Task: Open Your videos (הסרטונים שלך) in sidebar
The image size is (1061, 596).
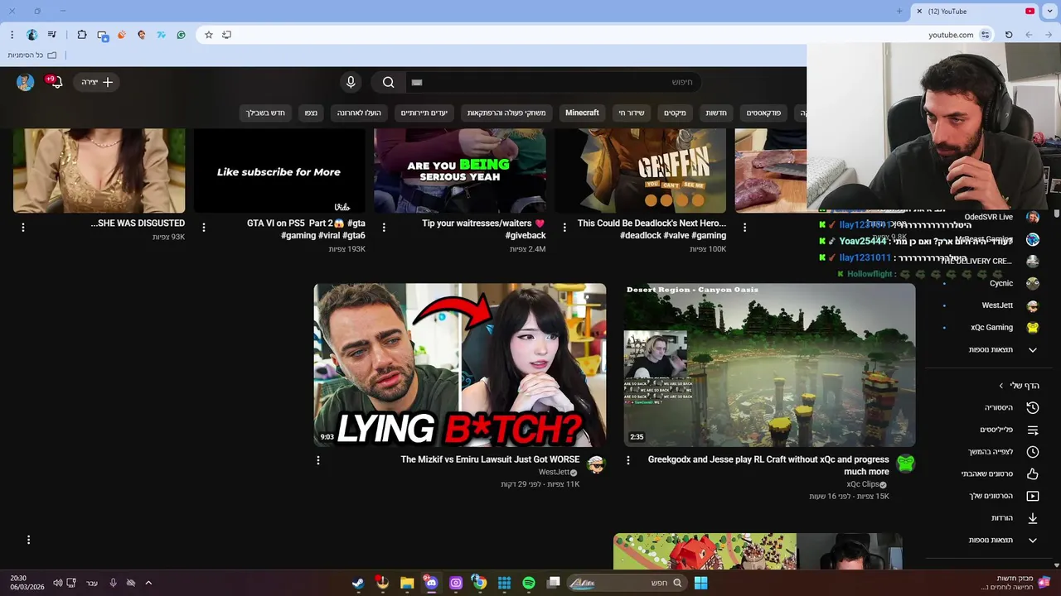Action: click(991, 496)
